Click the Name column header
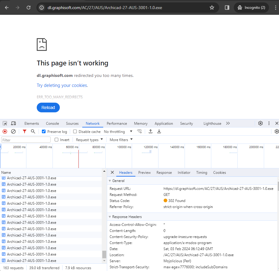This screenshot has width=279, height=271. coord(51,173)
